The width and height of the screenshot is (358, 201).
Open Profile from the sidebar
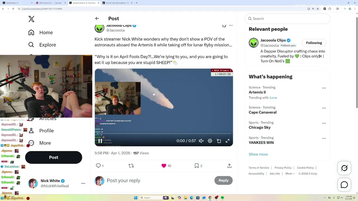coord(41,131)
